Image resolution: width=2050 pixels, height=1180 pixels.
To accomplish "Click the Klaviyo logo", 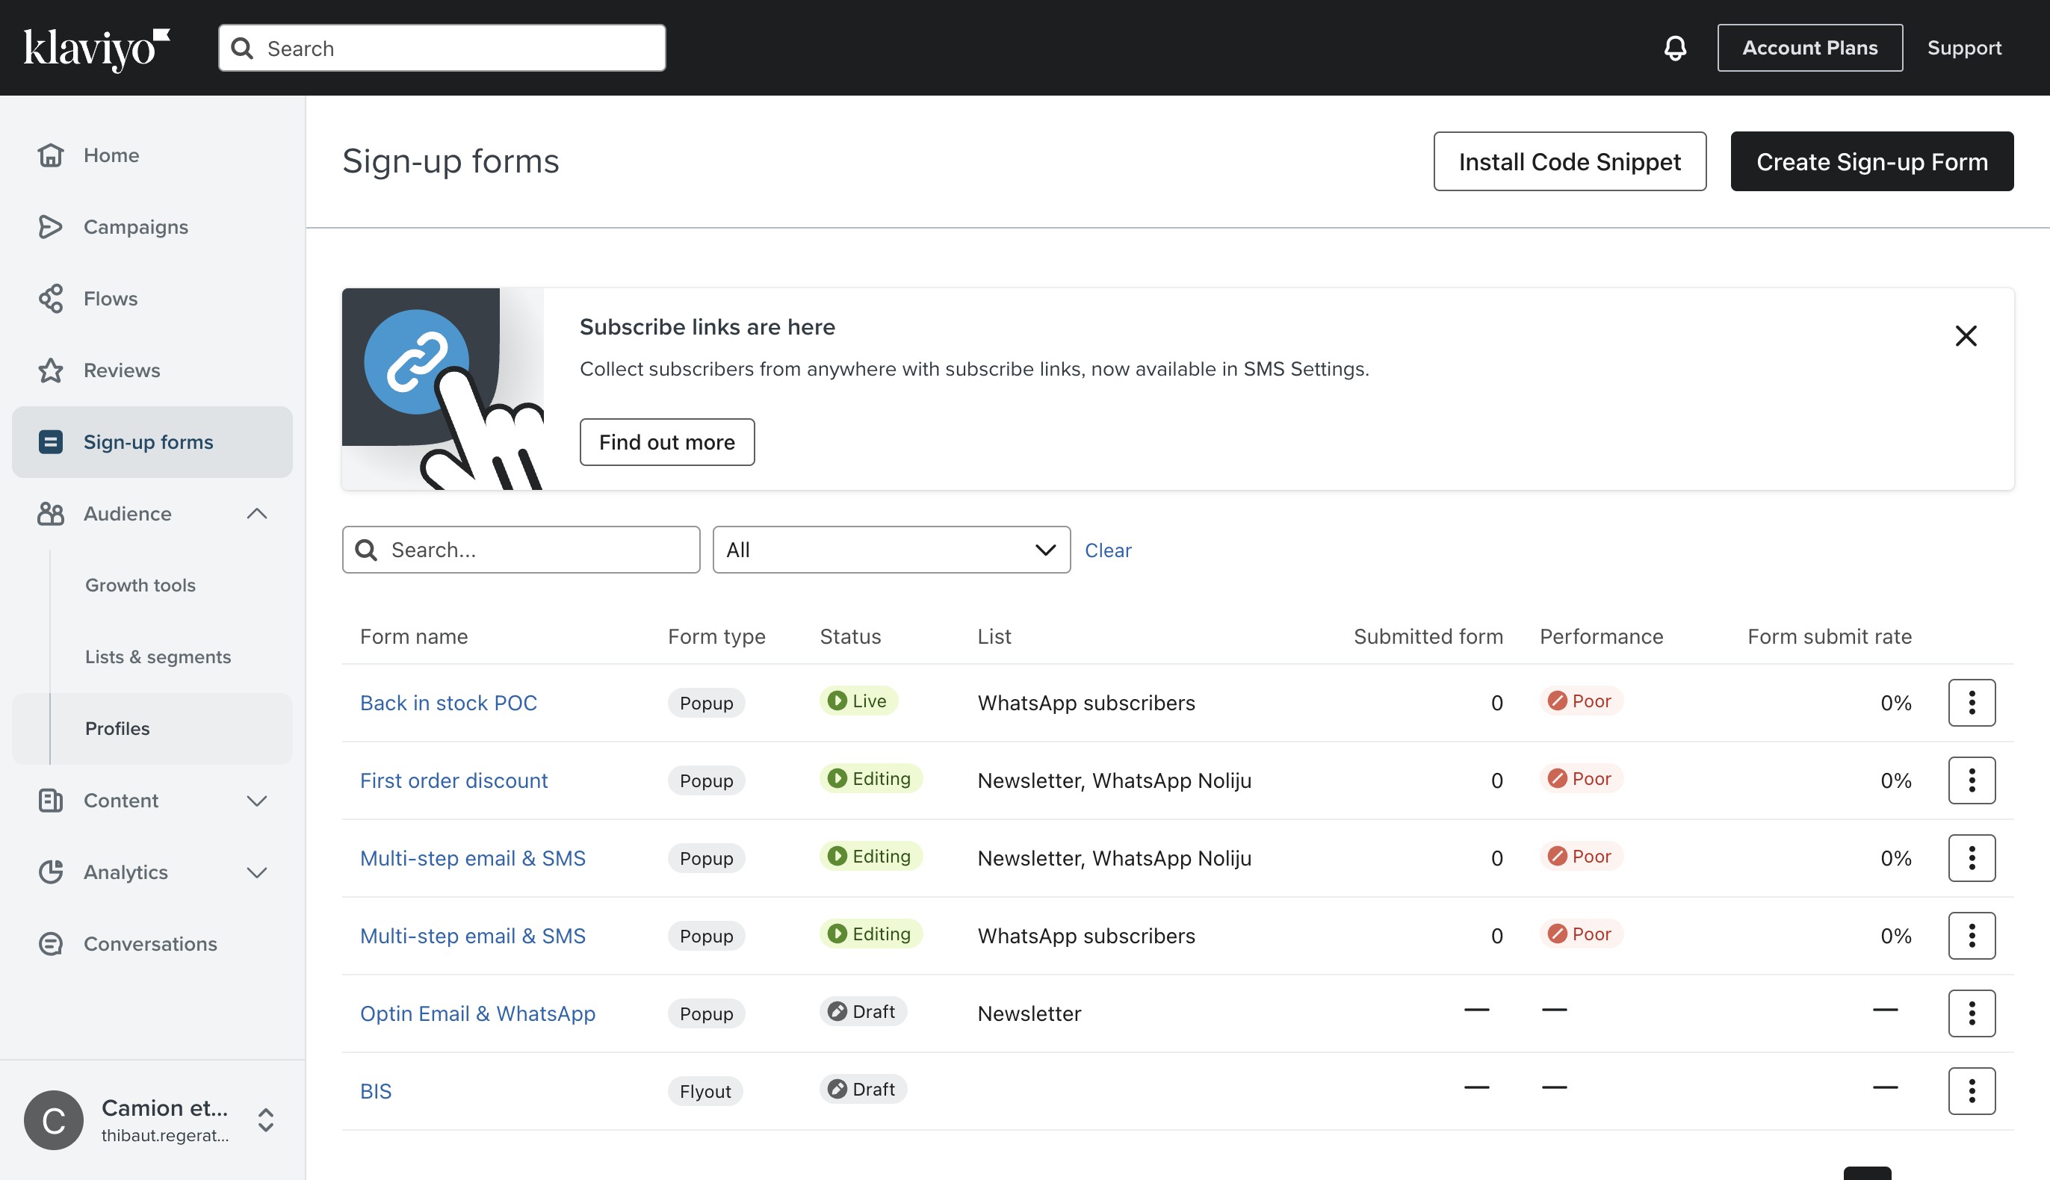I will [x=96, y=48].
